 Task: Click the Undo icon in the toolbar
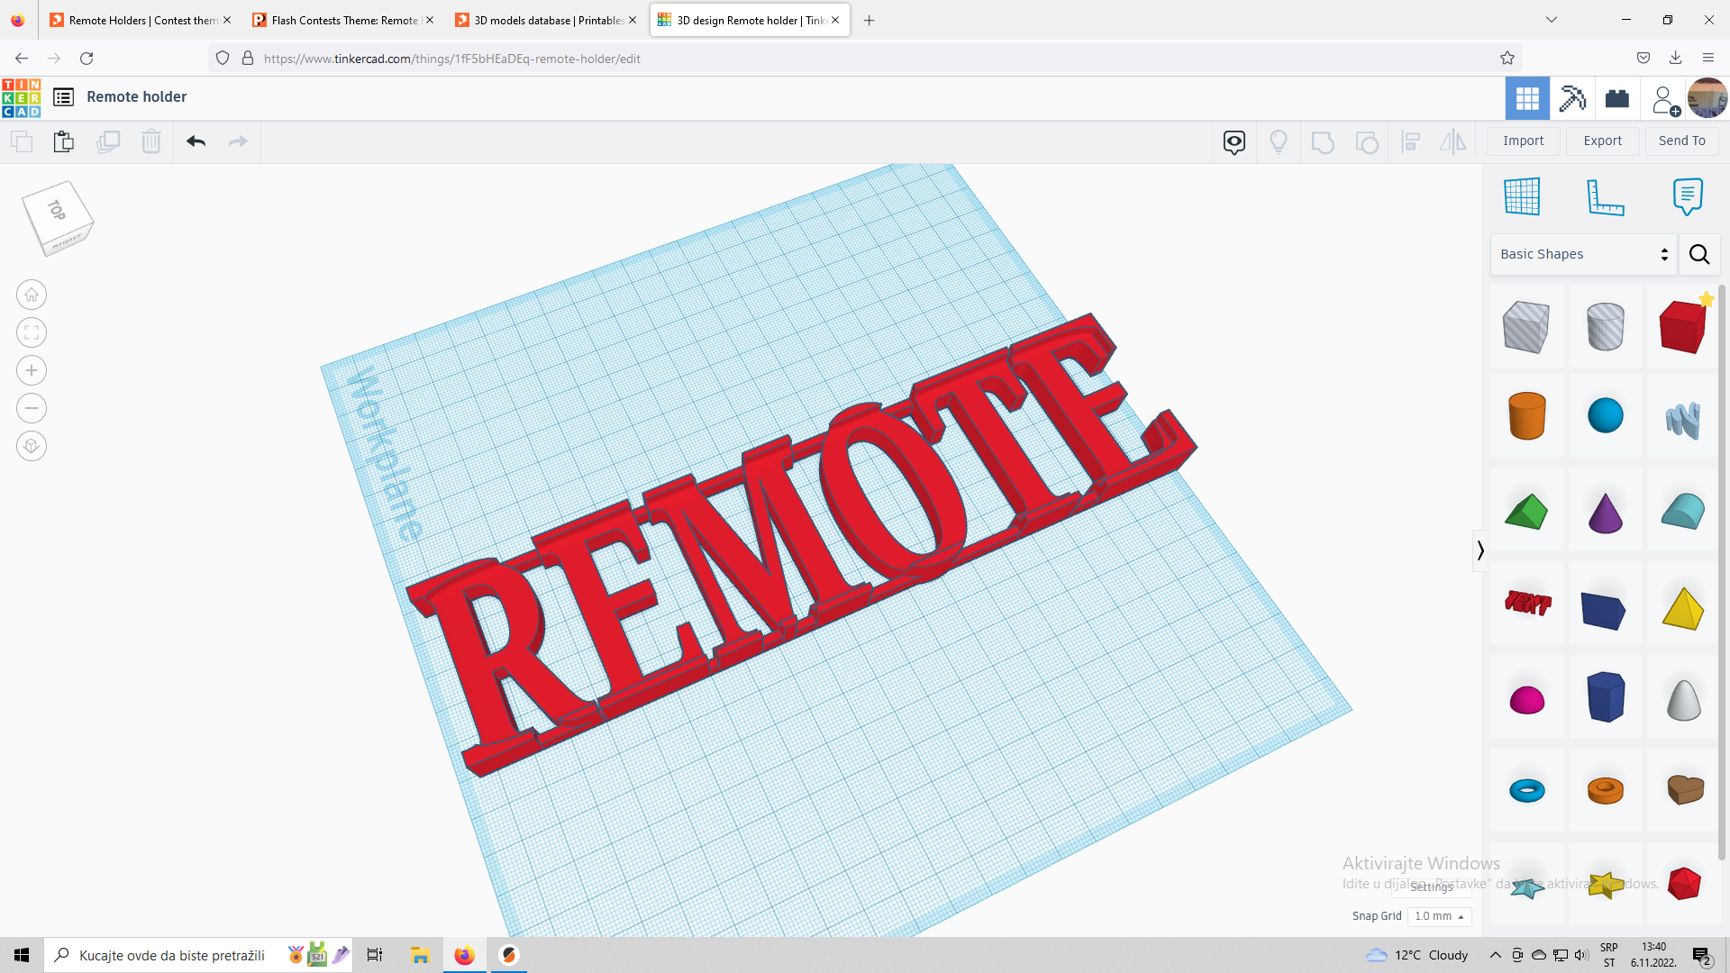[x=196, y=141]
